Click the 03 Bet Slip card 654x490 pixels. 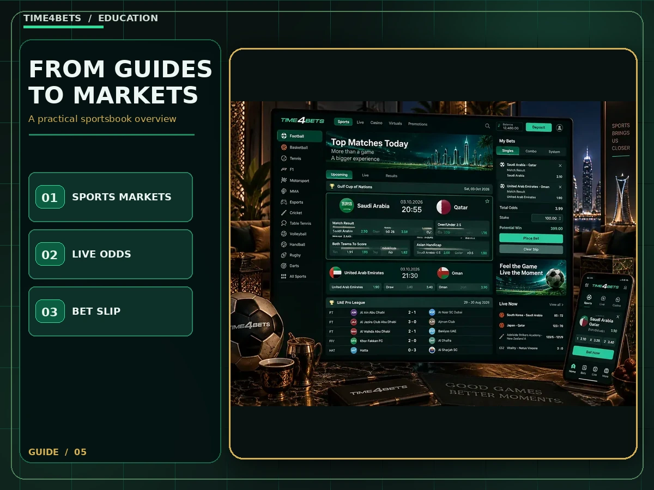(111, 311)
